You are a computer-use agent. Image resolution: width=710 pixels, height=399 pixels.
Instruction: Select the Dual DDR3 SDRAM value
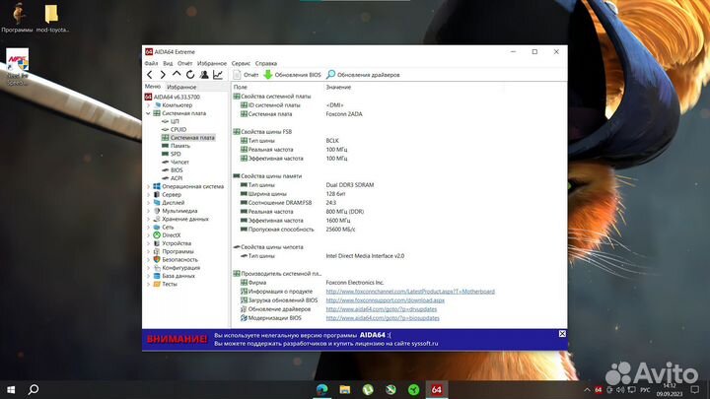pos(349,185)
